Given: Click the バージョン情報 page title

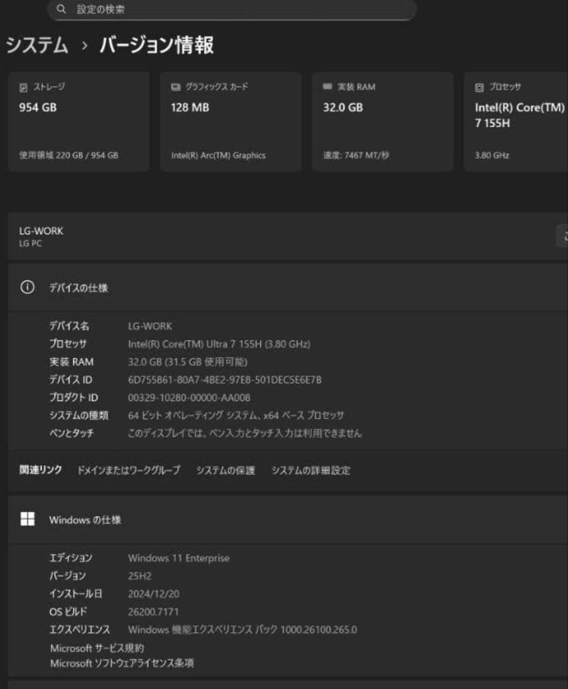Looking at the screenshot, I should pos(156,45).
